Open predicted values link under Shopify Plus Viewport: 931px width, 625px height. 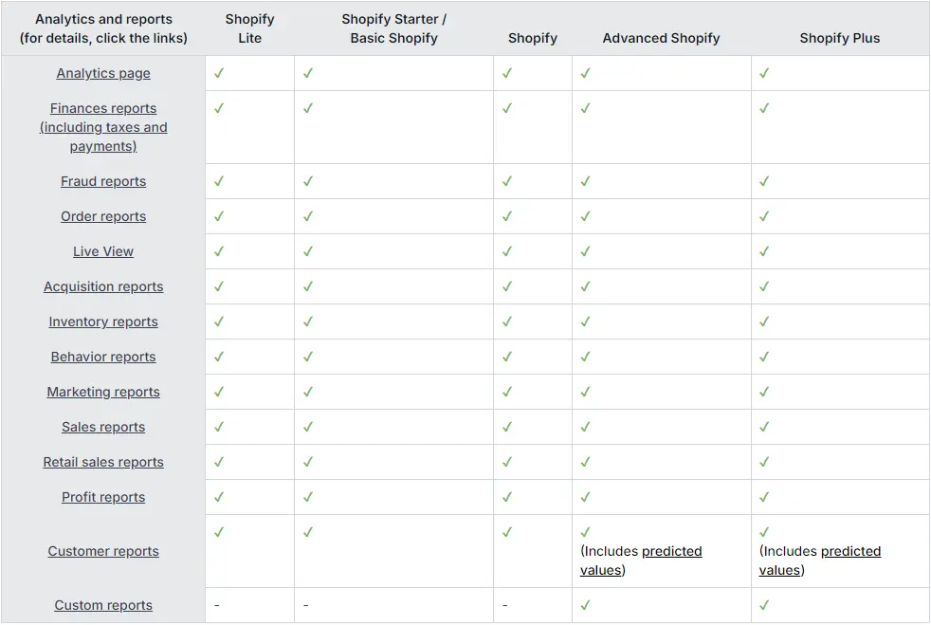click(820, 561)
